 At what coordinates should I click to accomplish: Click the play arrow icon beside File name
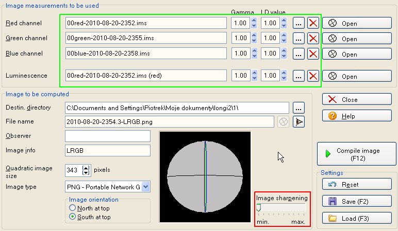click(299, 121)
